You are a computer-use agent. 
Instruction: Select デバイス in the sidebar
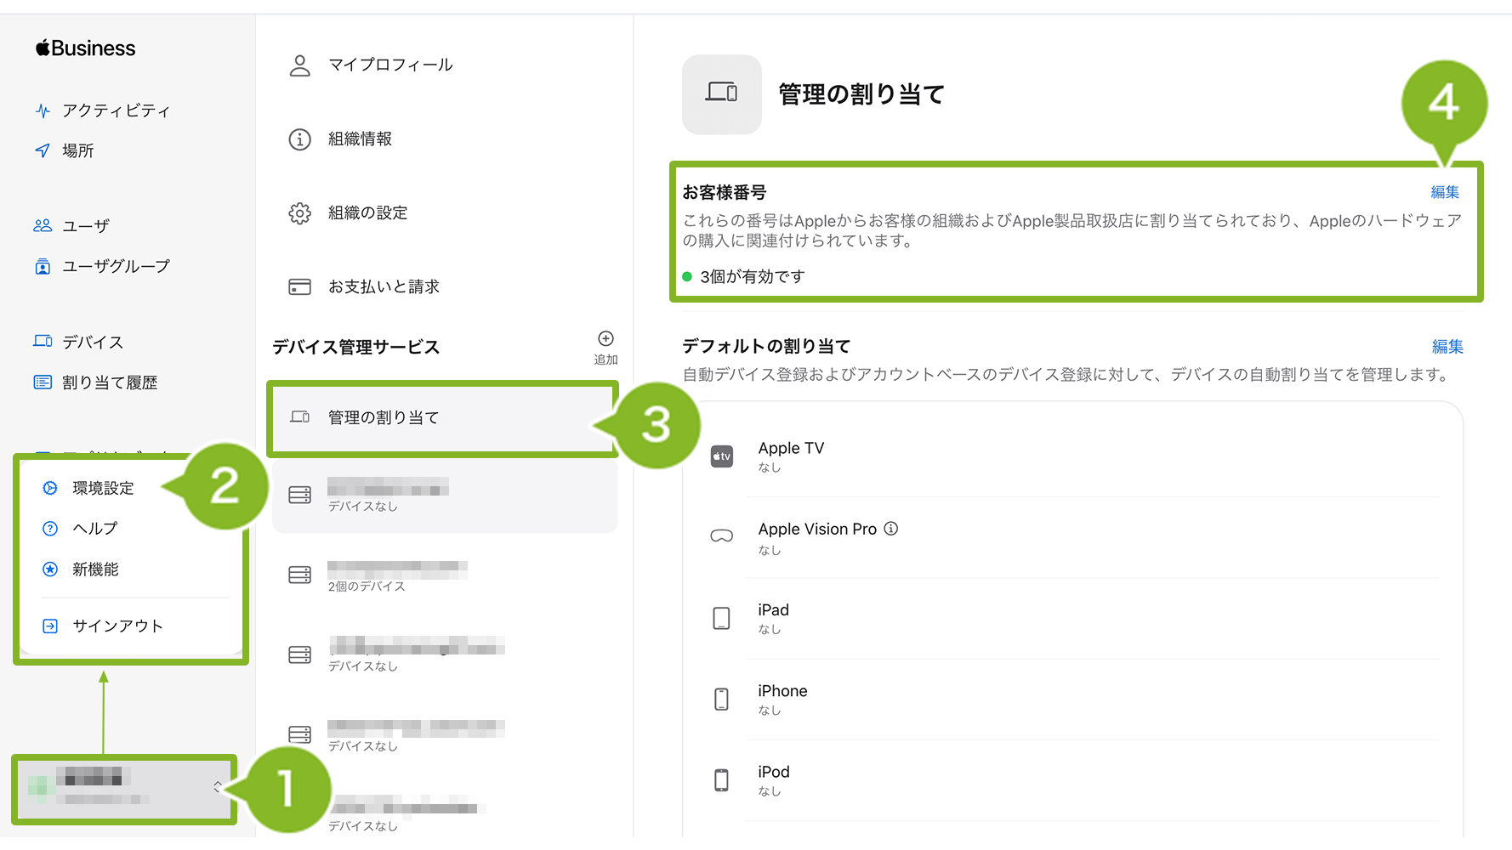pyautogui.click(x=92, y=343)
